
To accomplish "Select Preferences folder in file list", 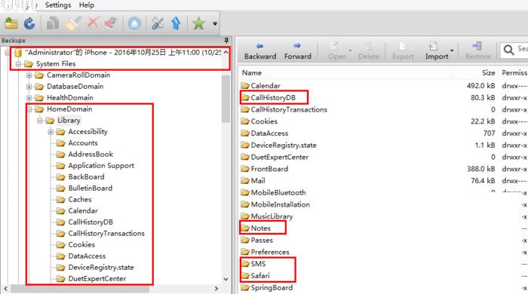I will (x=270, y=252).
